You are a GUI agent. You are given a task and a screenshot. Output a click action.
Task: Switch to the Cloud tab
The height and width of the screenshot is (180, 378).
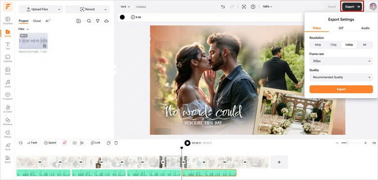coord(37,21)
